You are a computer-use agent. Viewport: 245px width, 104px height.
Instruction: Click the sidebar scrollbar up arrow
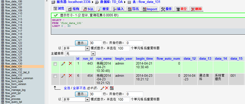(47, 1)
